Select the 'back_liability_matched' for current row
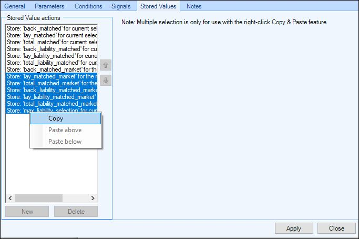The width and height of the screenshot is (359, 239). coord(52,49)
